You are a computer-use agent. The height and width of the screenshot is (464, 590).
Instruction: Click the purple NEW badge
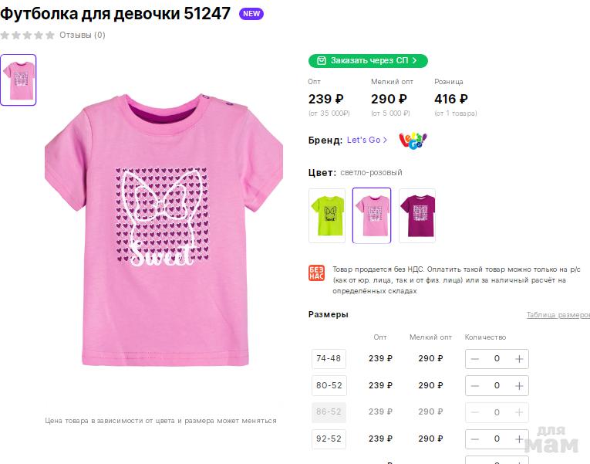point(251,14)
